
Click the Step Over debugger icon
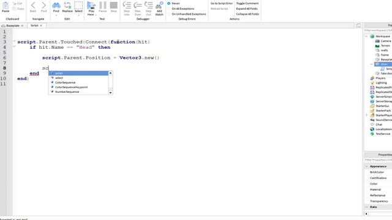coord(137,5)
